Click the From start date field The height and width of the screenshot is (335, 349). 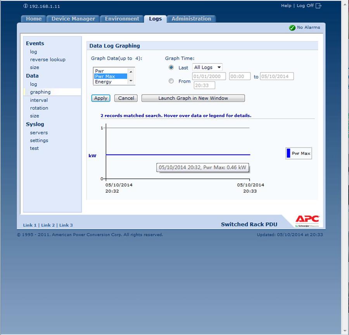pyautogui.click(x=209, y=77)
